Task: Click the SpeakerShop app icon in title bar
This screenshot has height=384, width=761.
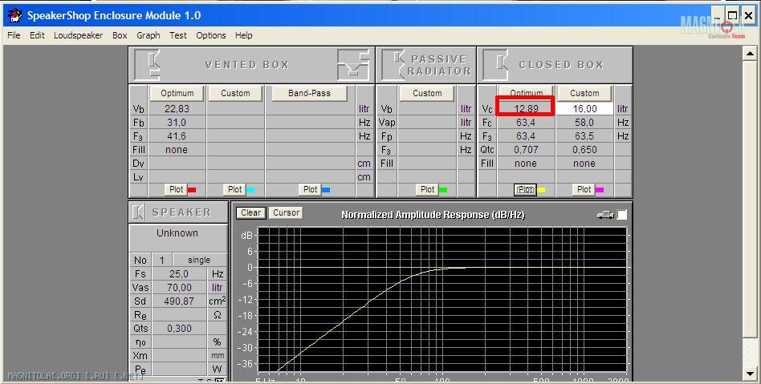Action: 14,15
